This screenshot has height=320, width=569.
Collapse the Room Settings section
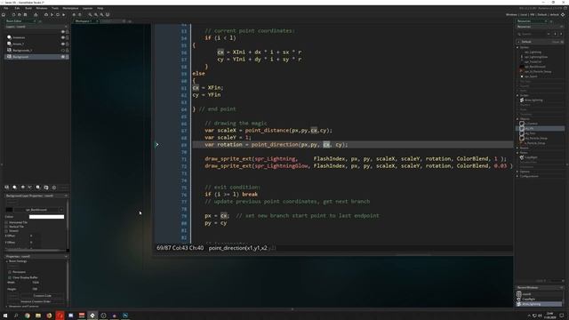pyautogui.click(x=6, y=261)
